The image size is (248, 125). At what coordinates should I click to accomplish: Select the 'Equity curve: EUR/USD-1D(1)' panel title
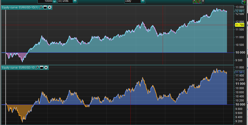(x=20, y=7)
